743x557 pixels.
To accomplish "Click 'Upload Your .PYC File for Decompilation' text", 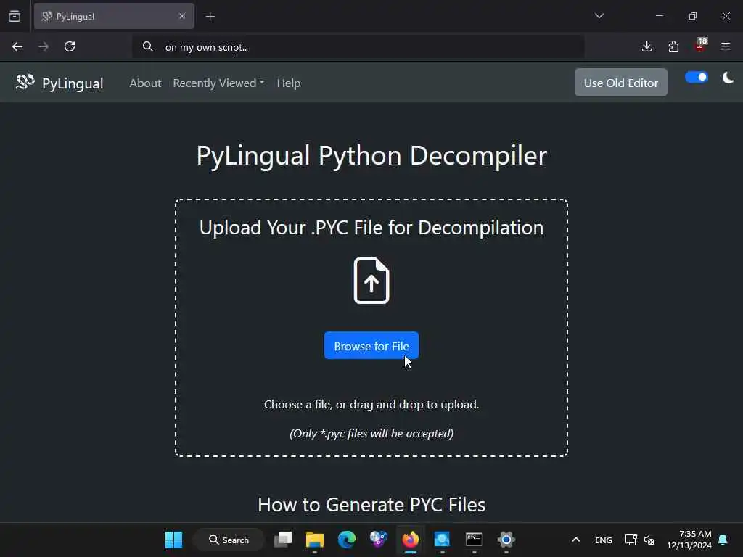I will click(371, 228).
